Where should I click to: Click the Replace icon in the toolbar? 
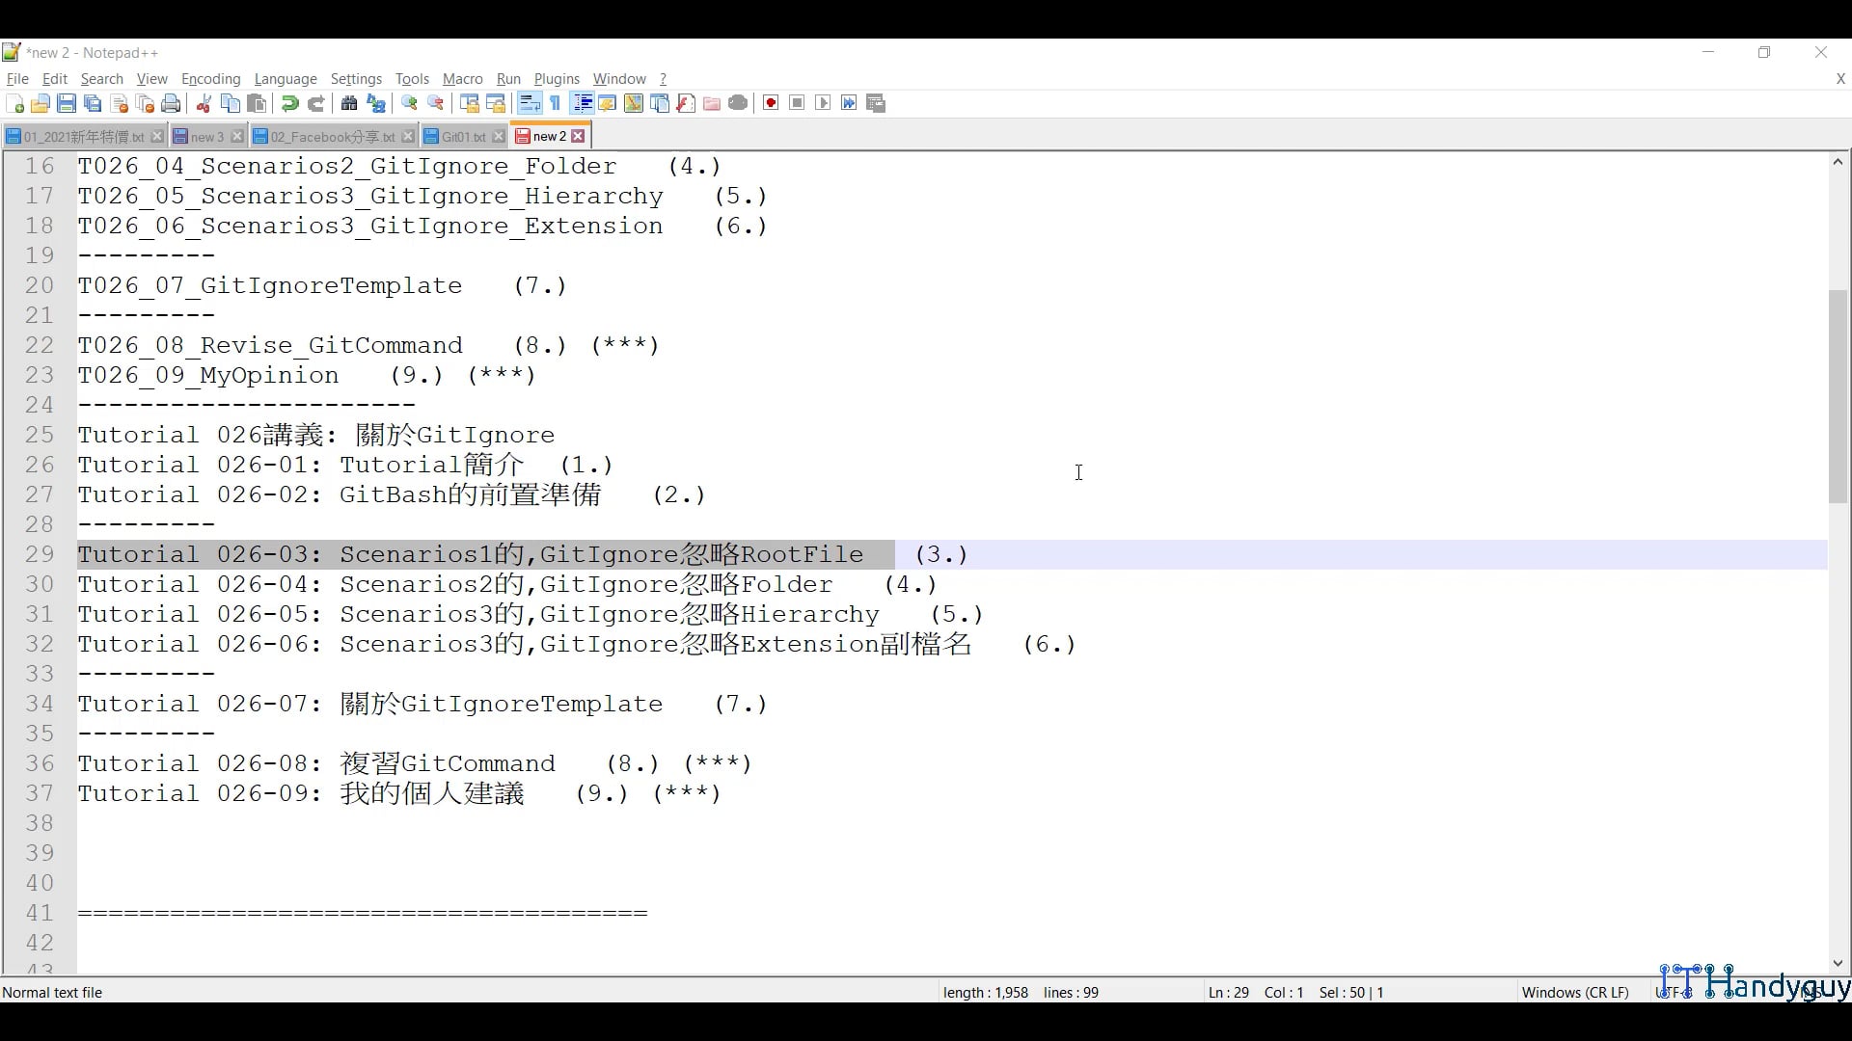pyautogui.click(x=375, y=103)
